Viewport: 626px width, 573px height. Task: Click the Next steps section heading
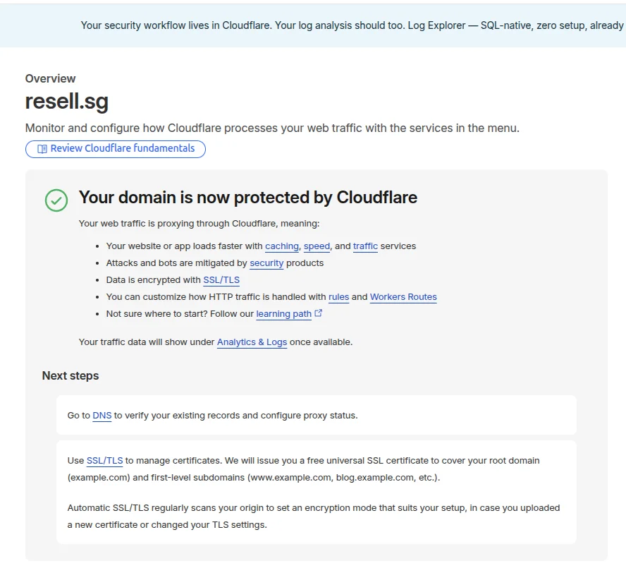pyautogui.click(x=70, y=375)
